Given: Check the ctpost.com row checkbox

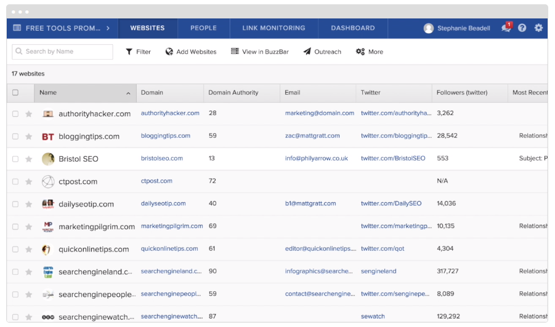Looking at the screenshot, I should (x=15, y=181).
